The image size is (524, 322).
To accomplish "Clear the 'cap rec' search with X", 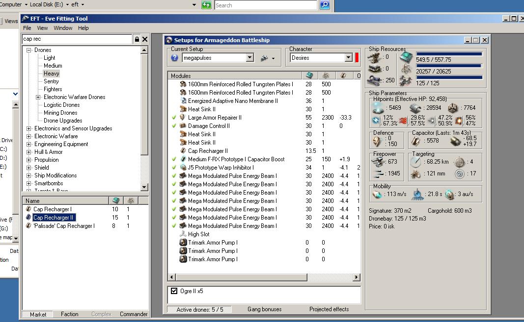I will pyautogui.click(x=145, y=39).
